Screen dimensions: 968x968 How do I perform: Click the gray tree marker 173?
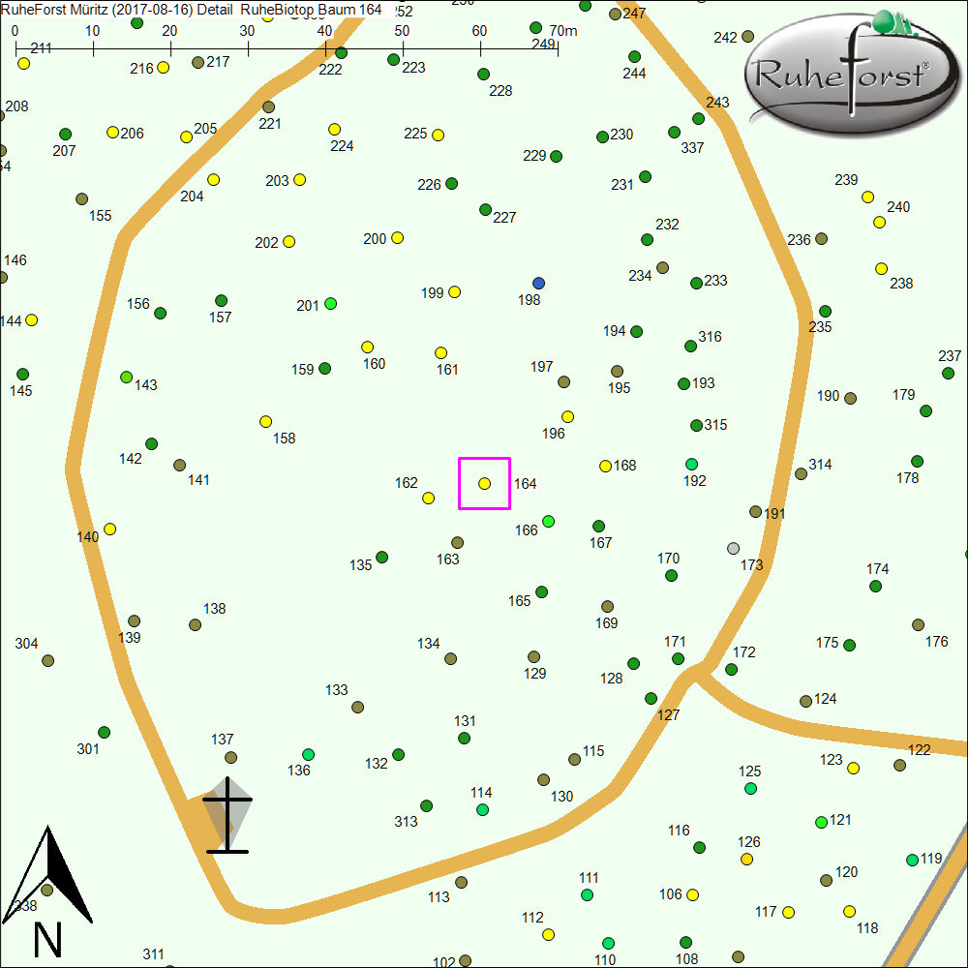tap(733, 548)
